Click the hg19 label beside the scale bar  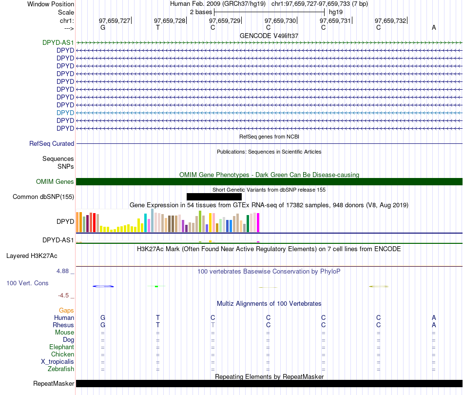tap(336, 12)
